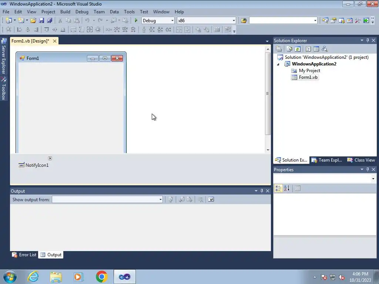Open the Toolbox side tab

coord(4,88)
